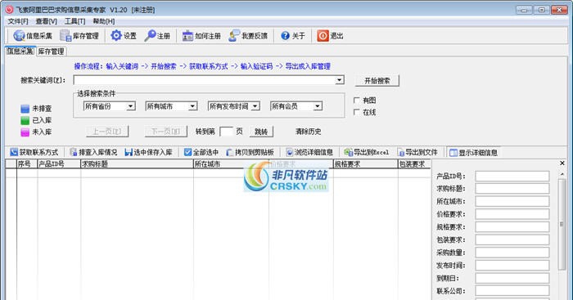Image resolution: width=573 pixels, height=300 pixels.
Task: Open 关于 question mark icon
Action: coord(285,36)
